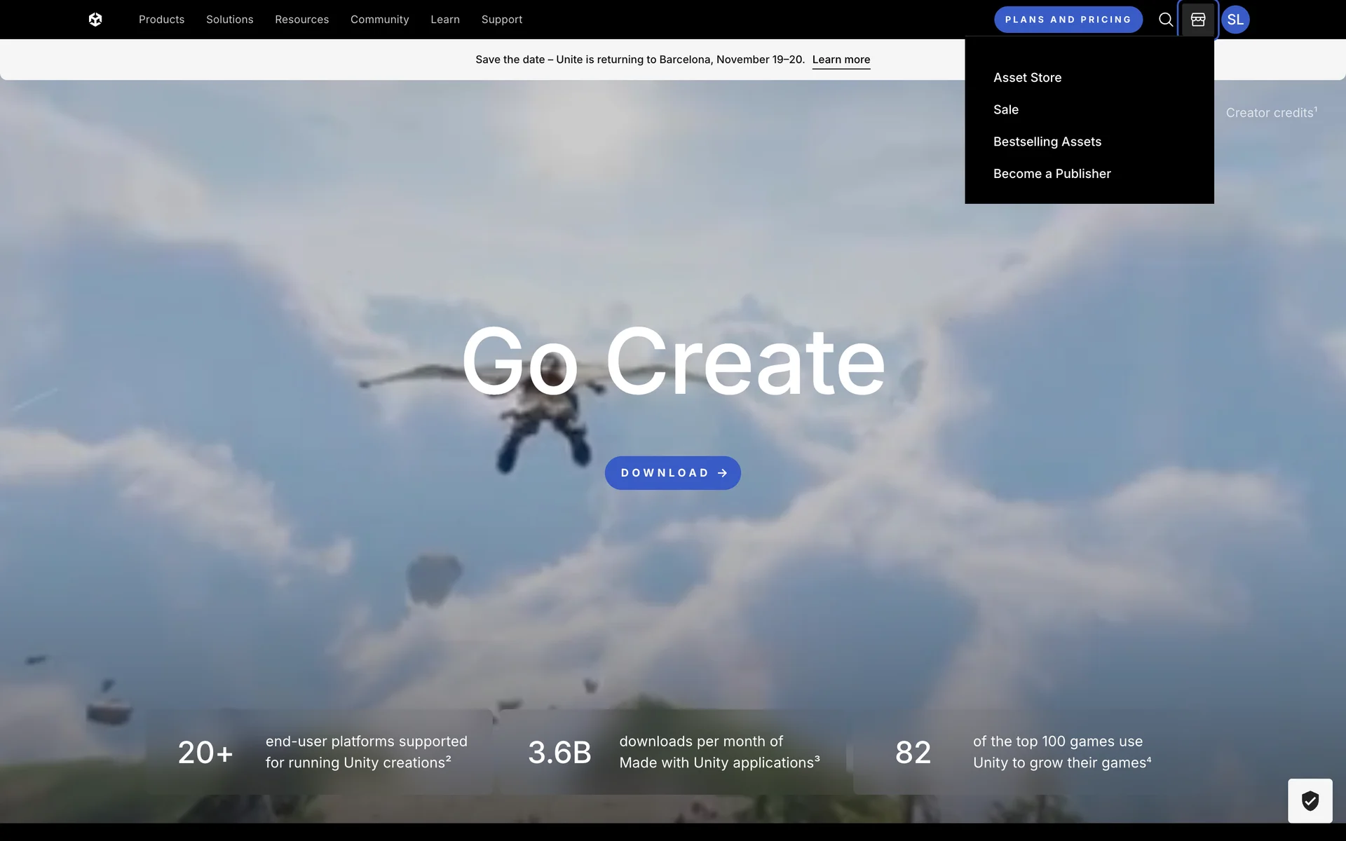Viewport: 1346px width, 841px height.
Task: Open the Learn navigation menu
Action: (x=445, y=20)
